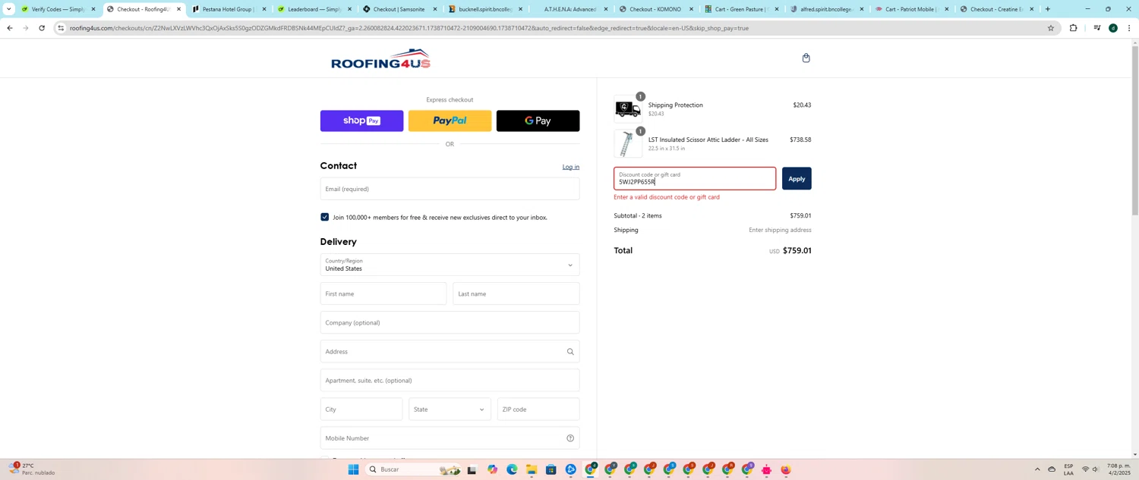Open the Windows Start menu
This screenshot has width=1139, height=480.
(x=353, y=470)
